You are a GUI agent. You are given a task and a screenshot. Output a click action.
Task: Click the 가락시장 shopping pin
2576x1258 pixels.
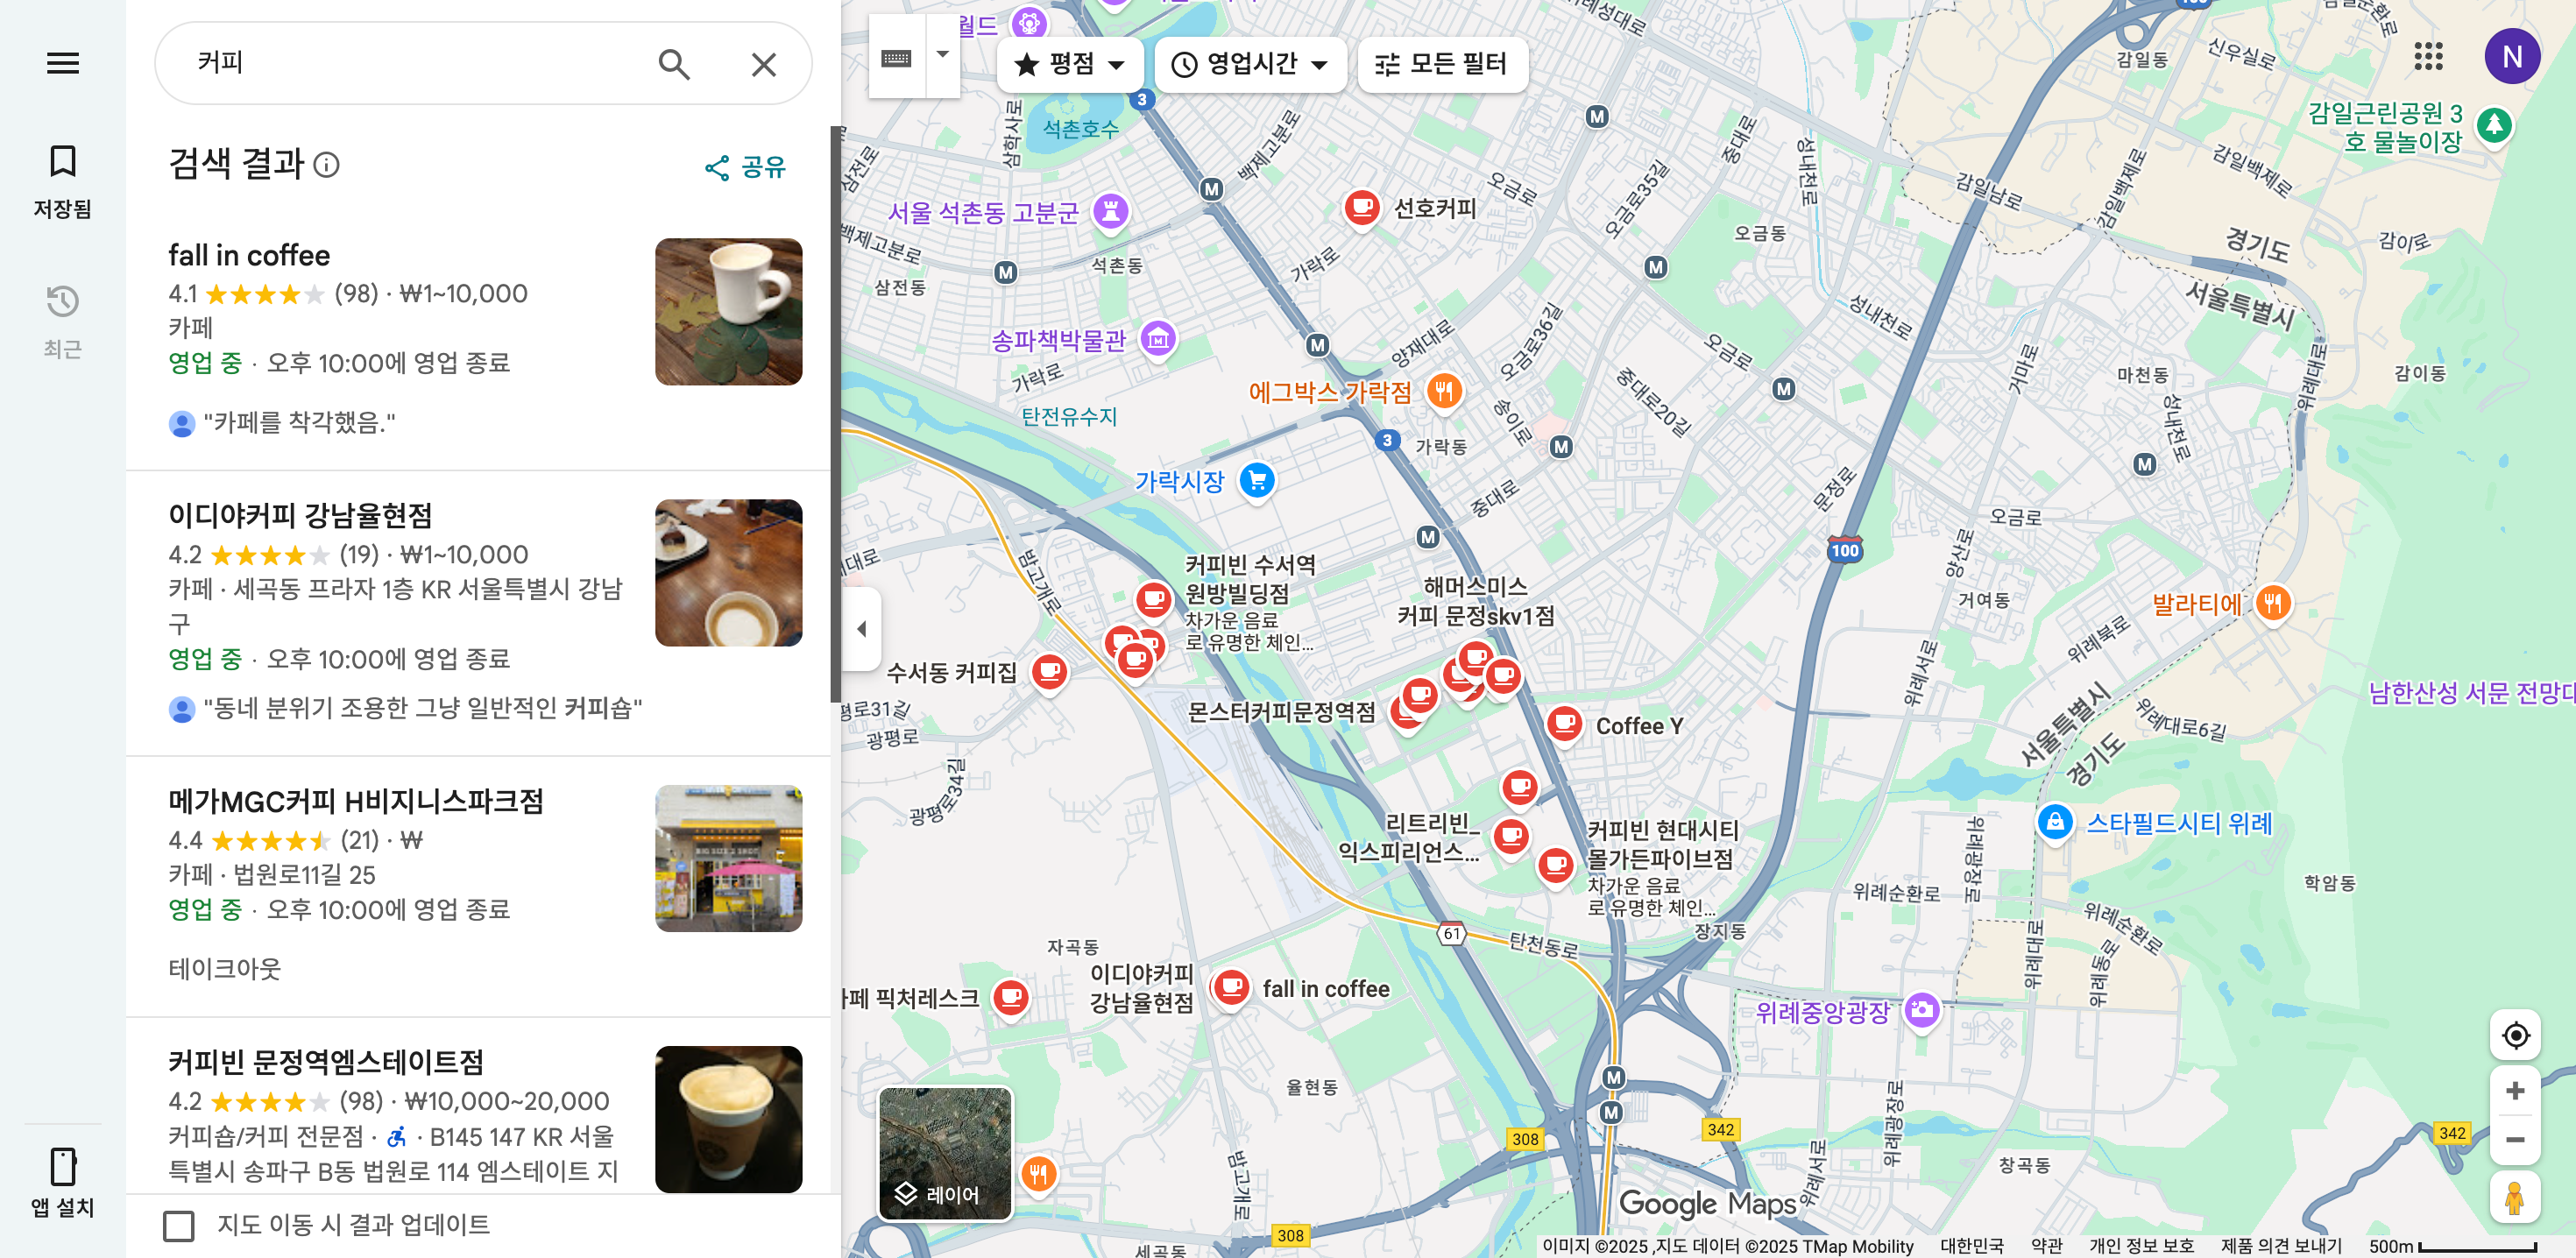(1257, 481)
